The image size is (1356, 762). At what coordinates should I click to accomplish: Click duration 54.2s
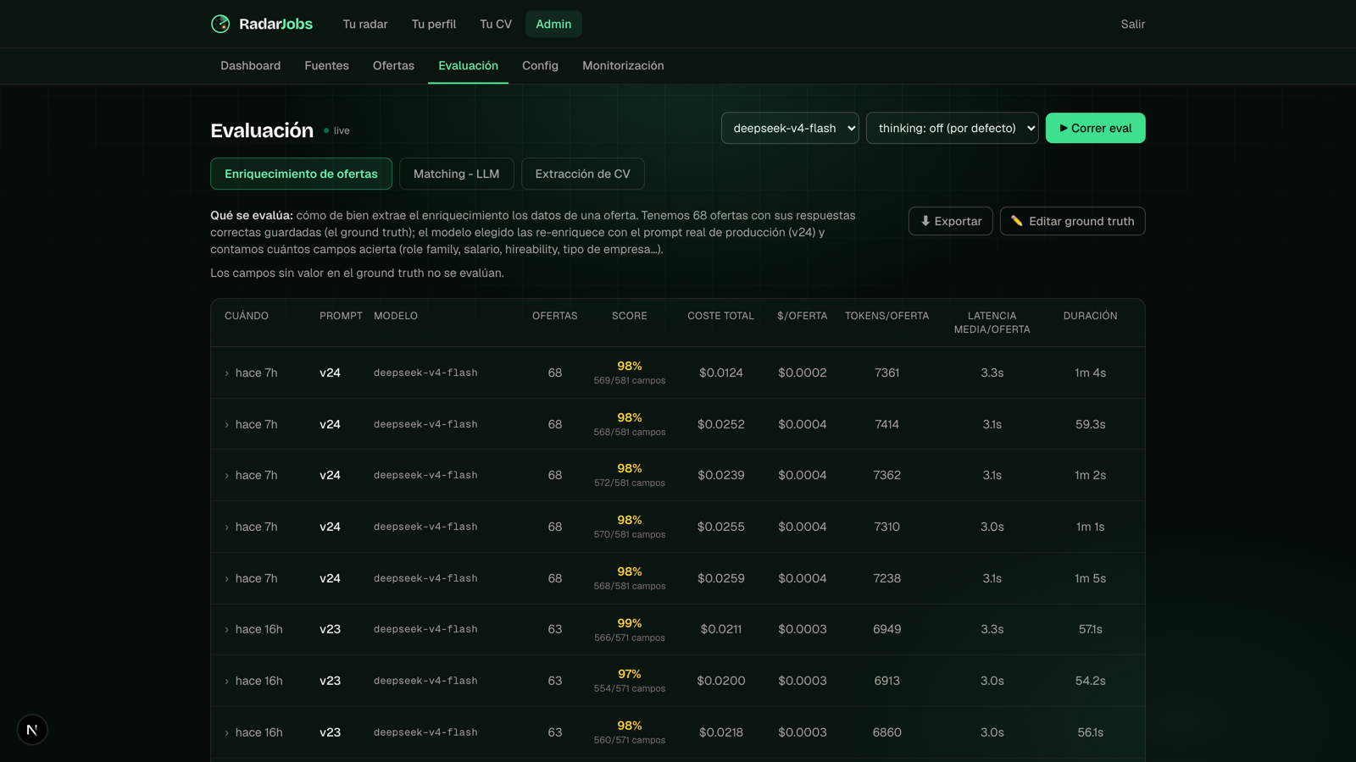pos(1090,681)
